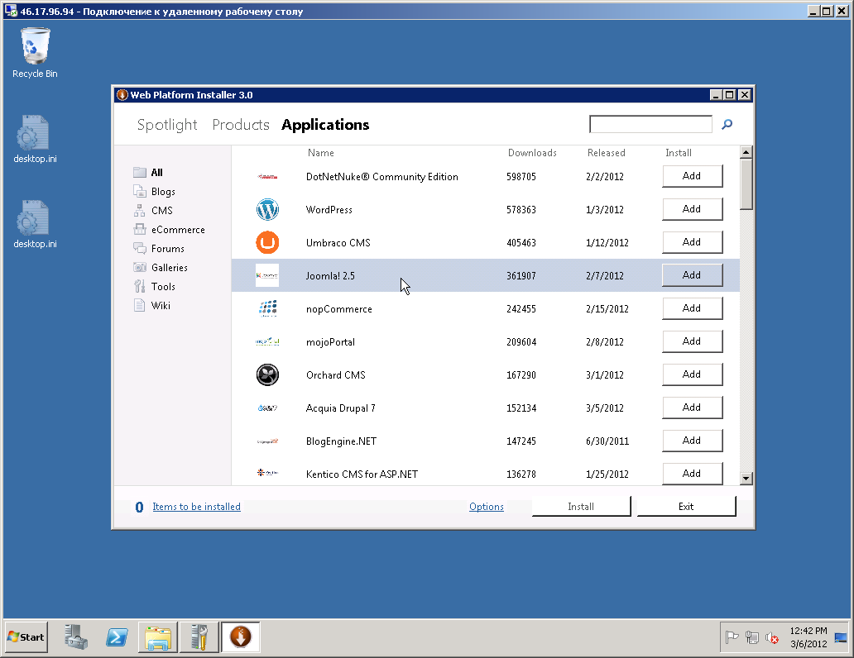Viewport: 854px width, 658px height.
Task: Open Windows Explorer from the taskbar
Action: tap(158, 637)
